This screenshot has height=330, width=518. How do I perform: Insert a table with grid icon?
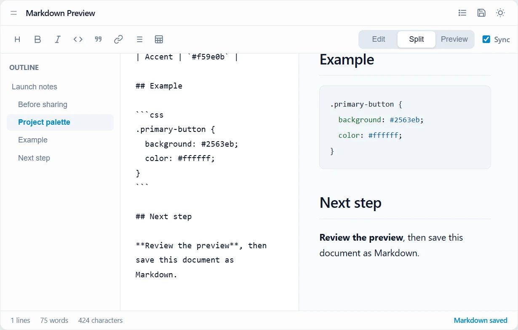click(159, 39)
